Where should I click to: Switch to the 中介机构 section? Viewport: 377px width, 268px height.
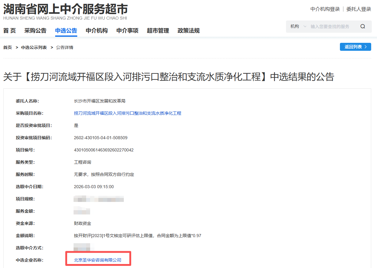(97, 31)
